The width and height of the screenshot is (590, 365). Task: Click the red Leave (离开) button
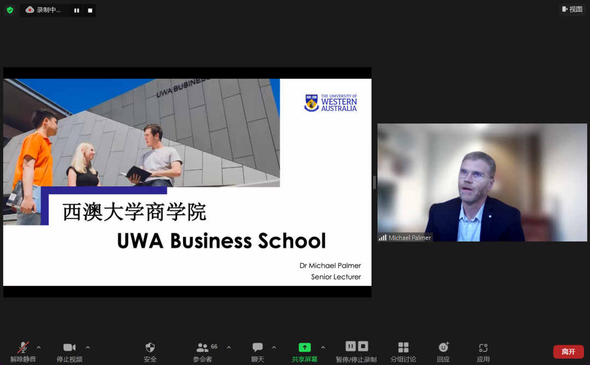click(x=568, y=351)
